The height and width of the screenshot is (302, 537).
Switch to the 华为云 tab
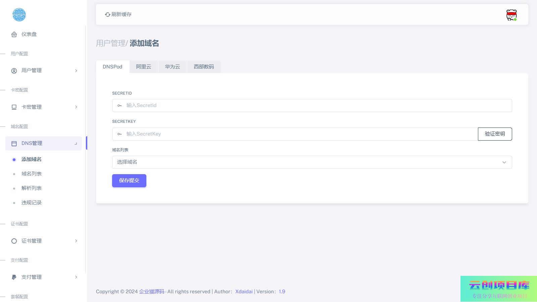pyautogui.click(x=172, y=67)
